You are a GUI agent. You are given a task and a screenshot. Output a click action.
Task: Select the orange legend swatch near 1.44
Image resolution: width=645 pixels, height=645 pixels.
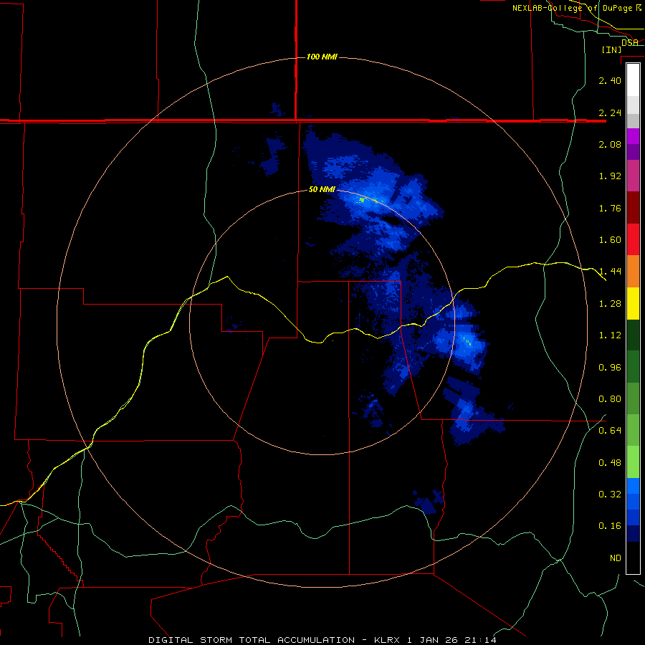coord(633,272)
